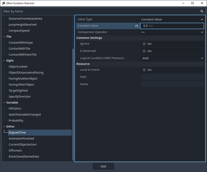Click the search magnifier icon

202,11
